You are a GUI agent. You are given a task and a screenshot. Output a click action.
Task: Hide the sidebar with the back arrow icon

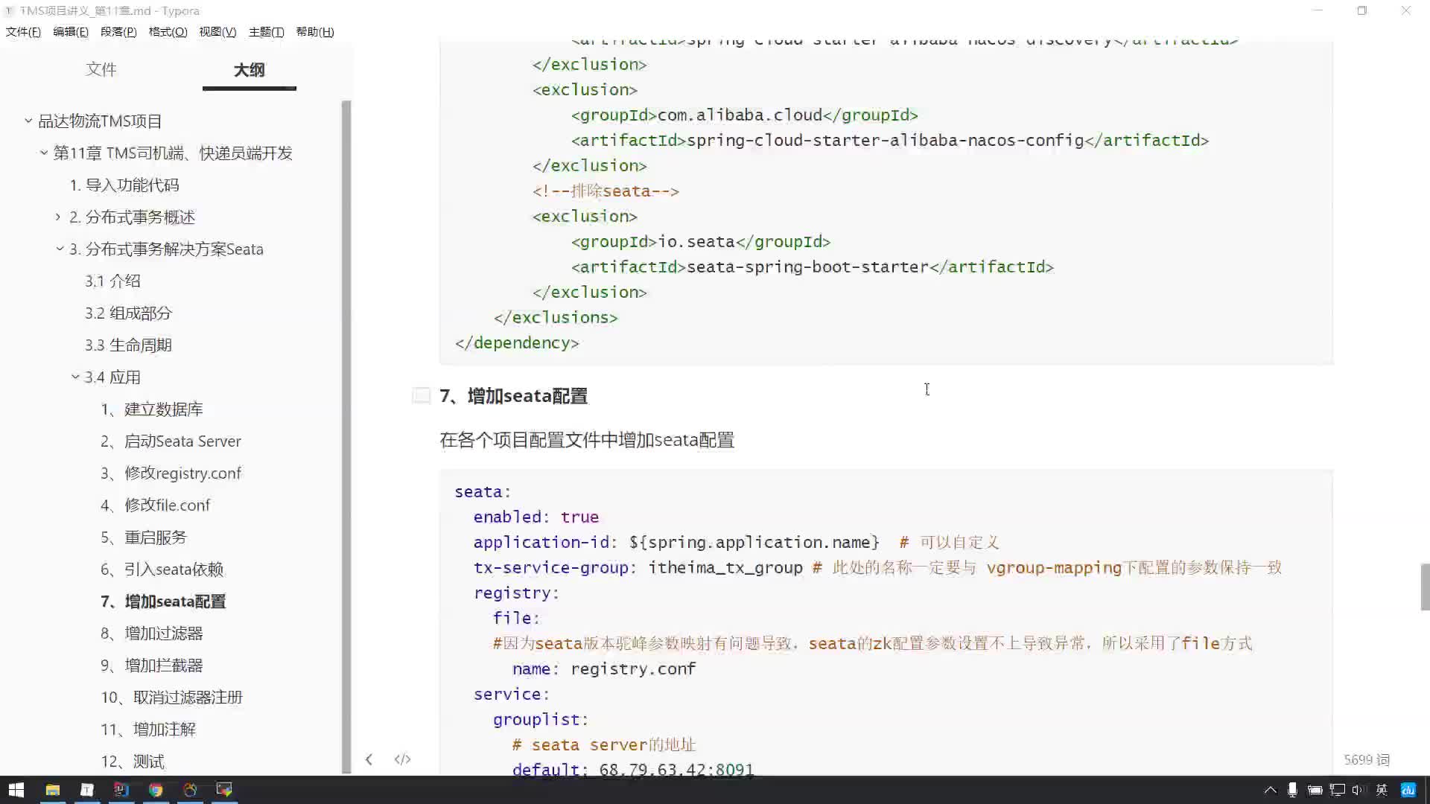tap(369, 759)
